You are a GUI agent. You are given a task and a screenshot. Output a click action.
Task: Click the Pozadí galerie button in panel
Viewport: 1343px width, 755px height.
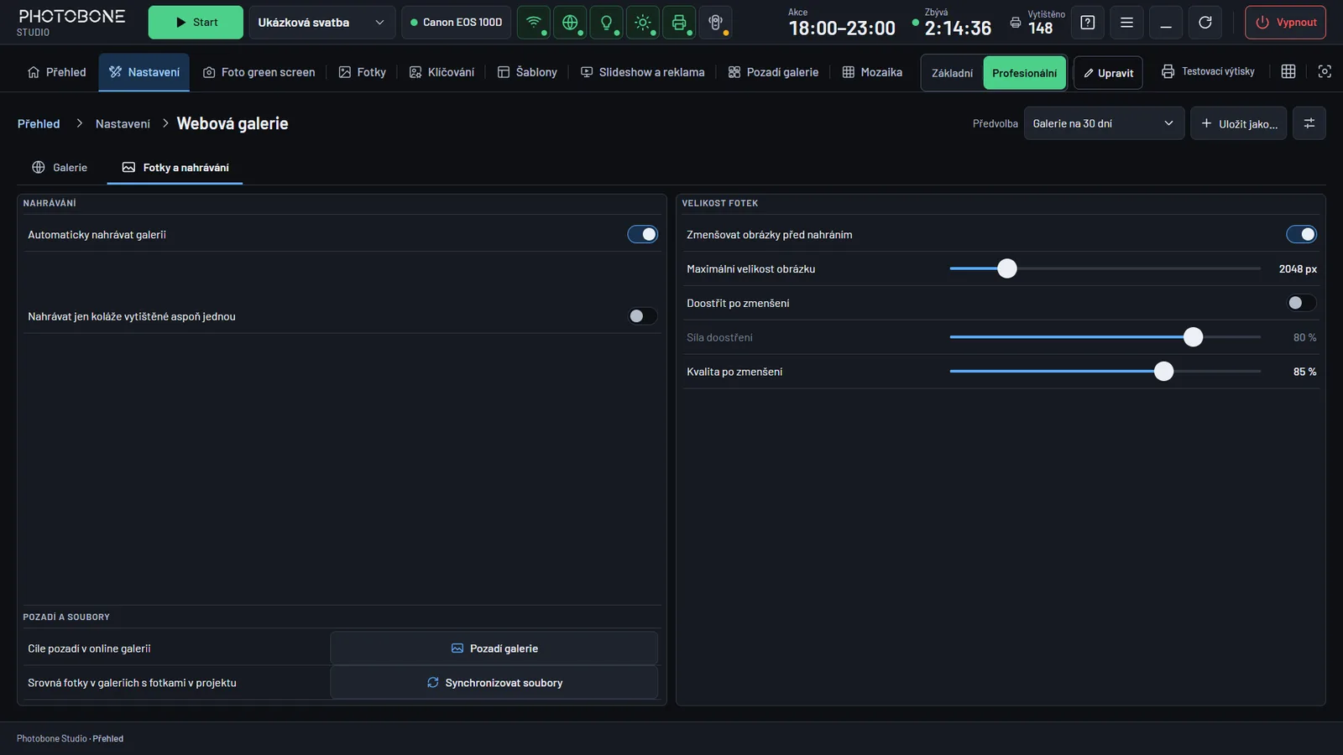coord(494,648)
